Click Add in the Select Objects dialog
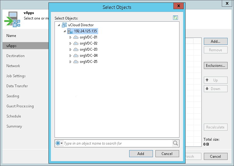Viewport: 234px width, 166px height. point(141,153)
